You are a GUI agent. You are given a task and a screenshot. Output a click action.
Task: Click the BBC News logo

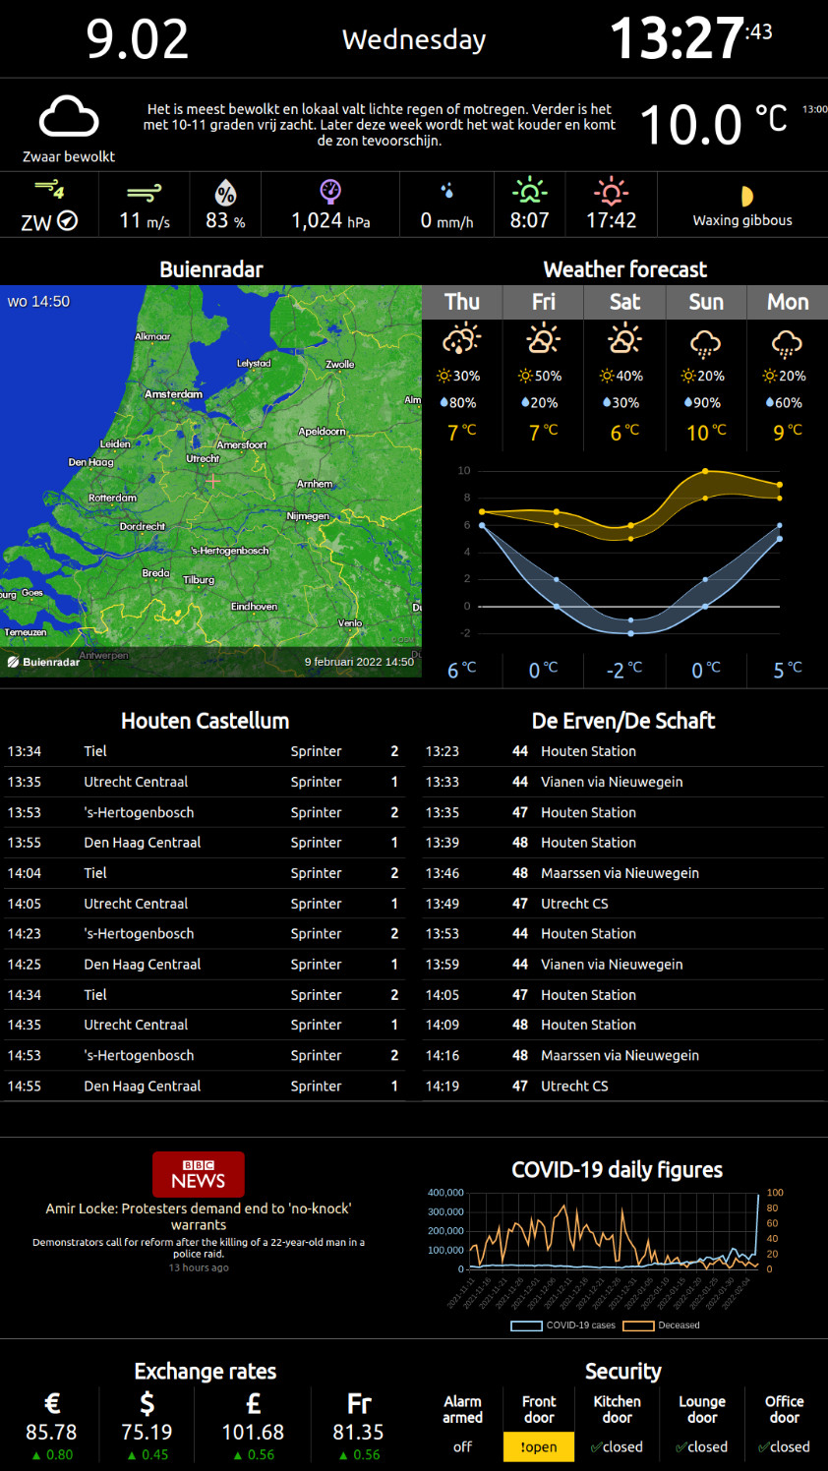click(199, 1174)
